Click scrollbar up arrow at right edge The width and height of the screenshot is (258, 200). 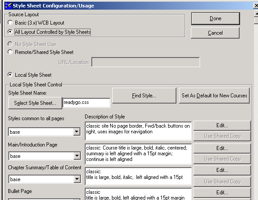[256, 14]
